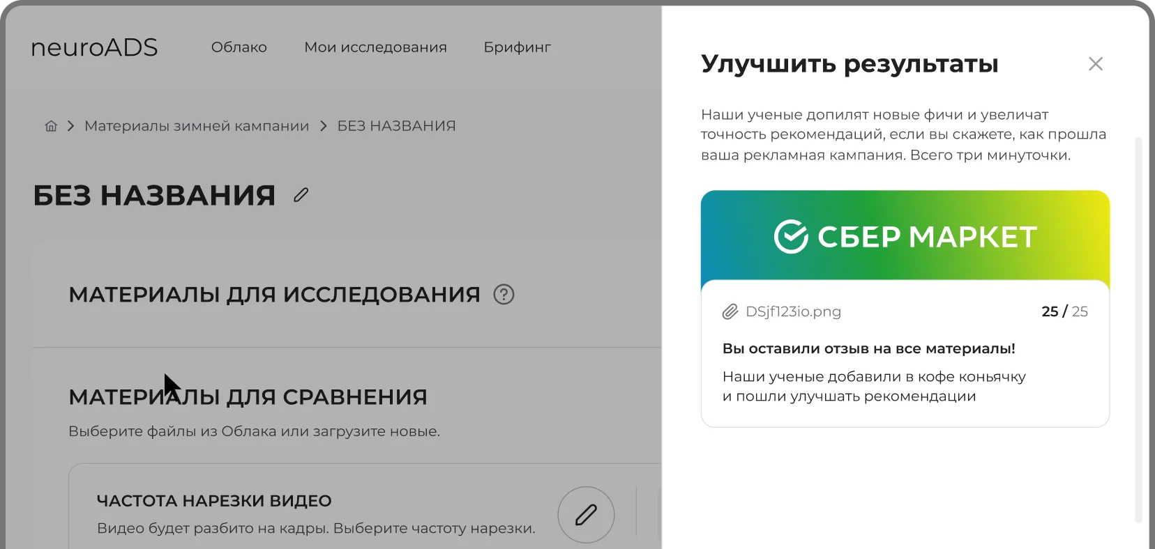Open help icon near Материалы для исследования
This screenshot has height=549, width=1155.
point(504,295)
